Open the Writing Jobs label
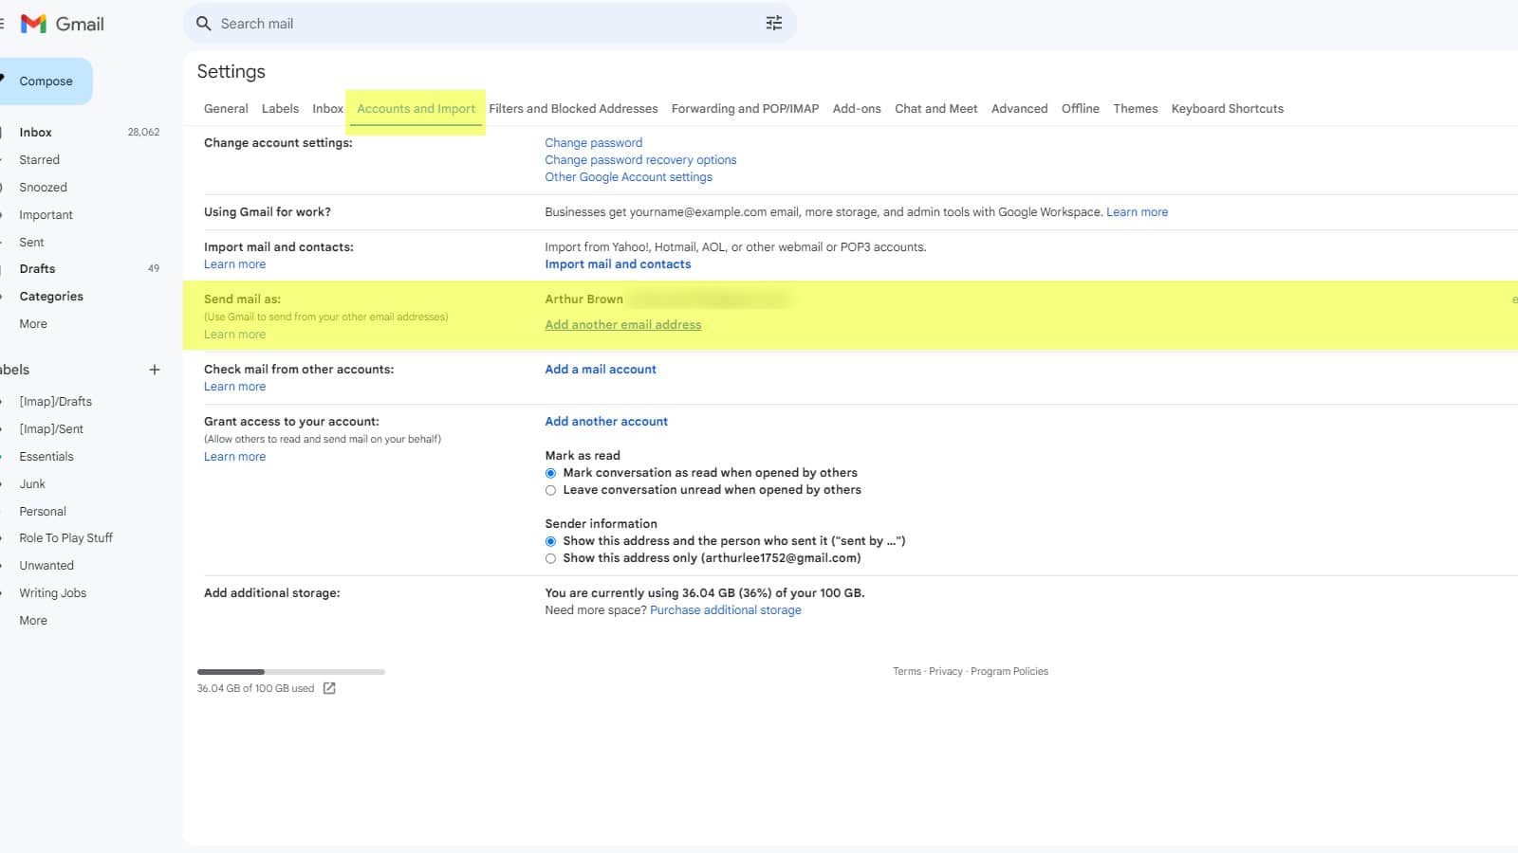This screenshot has height=853, width=1518. [x=53, y=593]
